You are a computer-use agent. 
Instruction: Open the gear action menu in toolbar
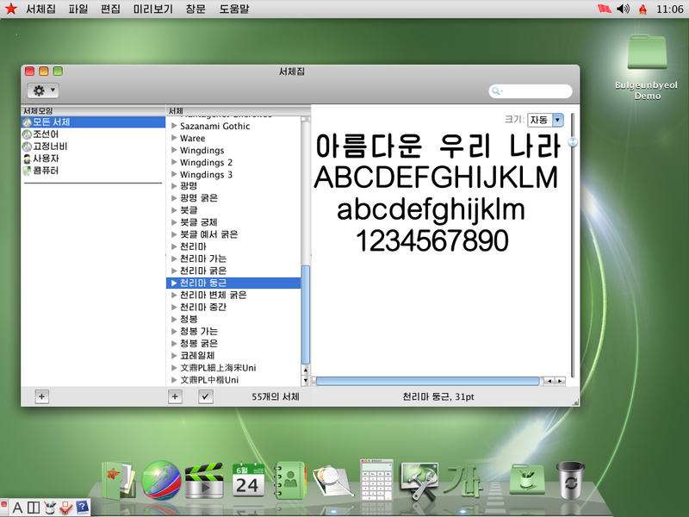tap(43, 90)
